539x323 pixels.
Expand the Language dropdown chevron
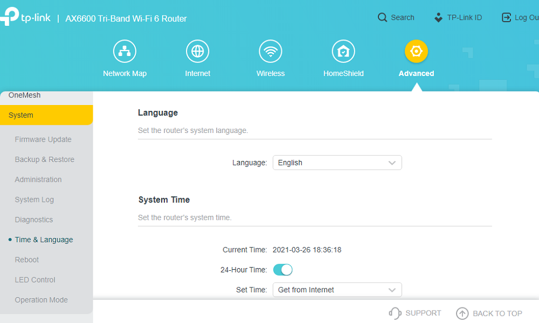point(392,163)
